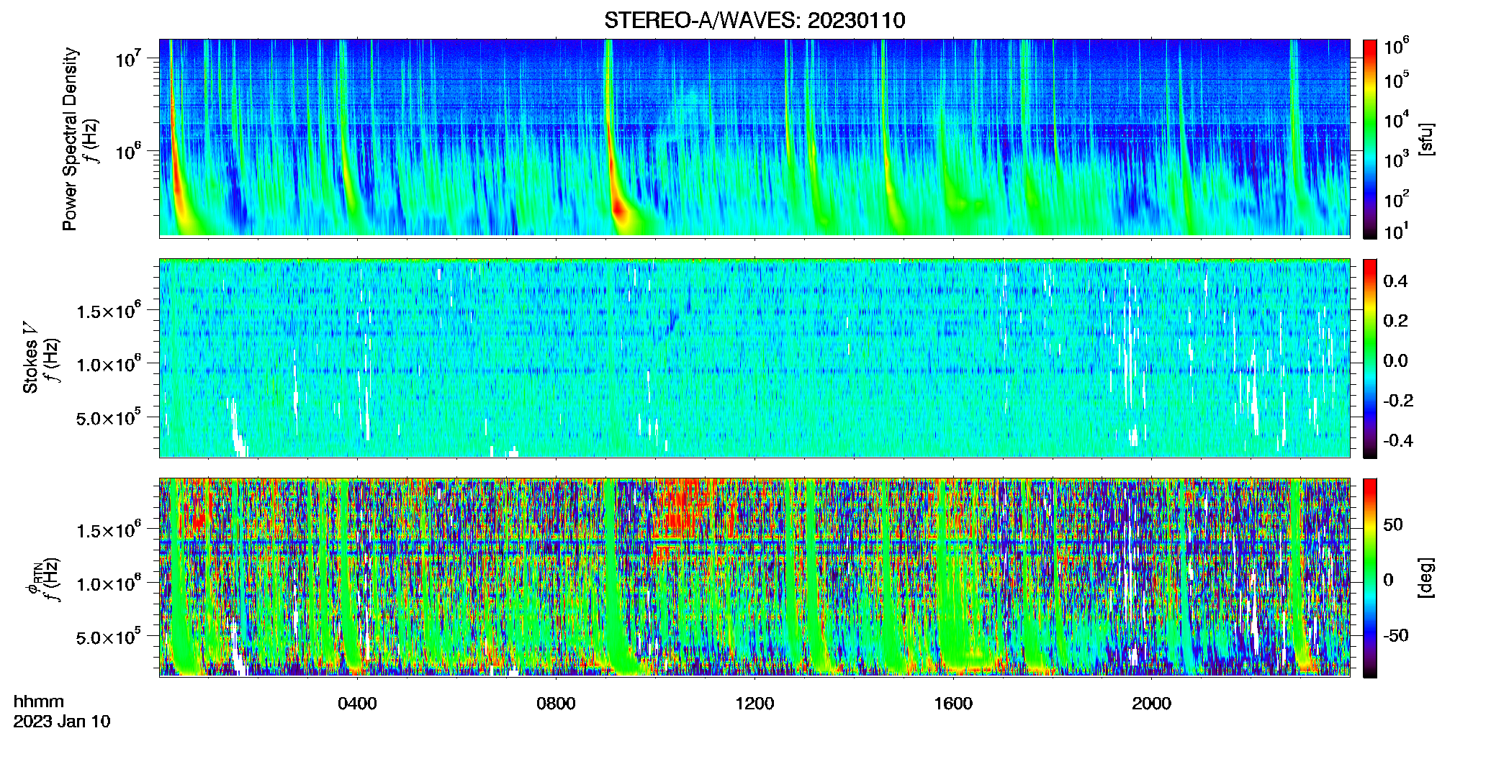
Task: Select the 10^1 colorbar value
Action: [1396, 231]
